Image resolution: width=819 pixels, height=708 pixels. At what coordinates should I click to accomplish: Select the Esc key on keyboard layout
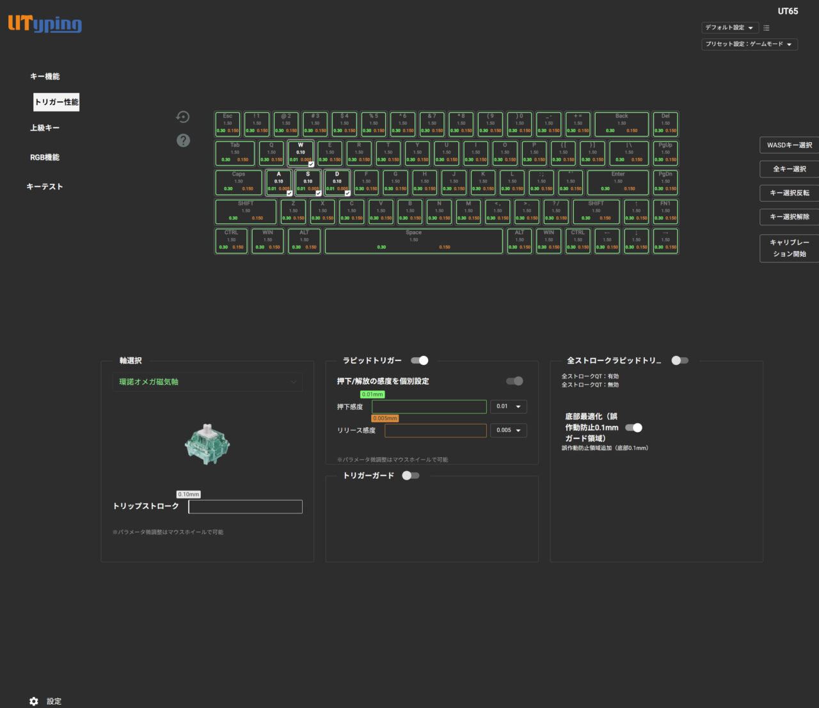pyautogui.click(x=228, y=124)
